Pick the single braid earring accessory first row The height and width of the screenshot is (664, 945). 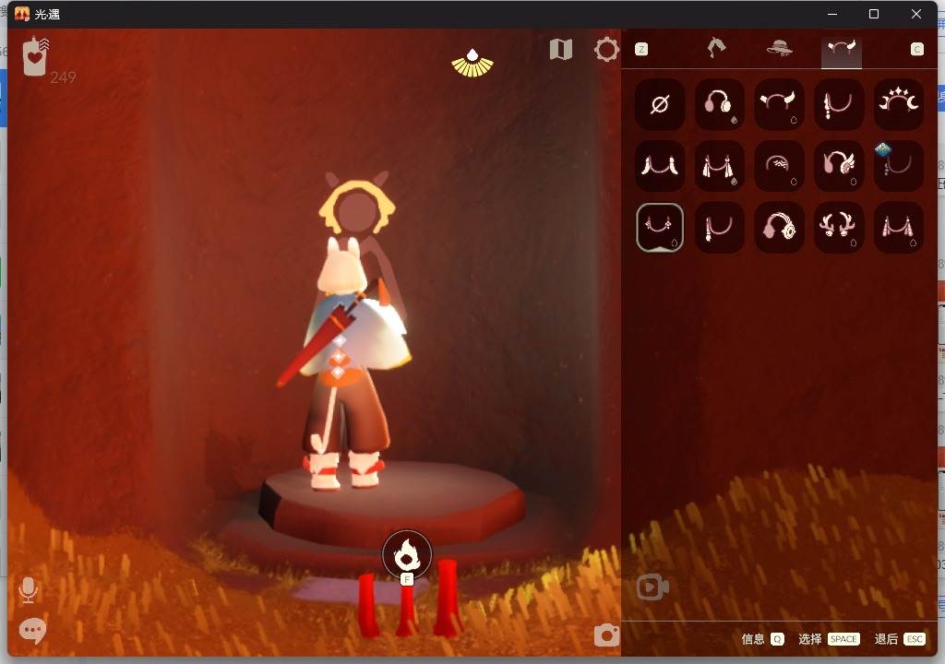[x=838, y=104]
